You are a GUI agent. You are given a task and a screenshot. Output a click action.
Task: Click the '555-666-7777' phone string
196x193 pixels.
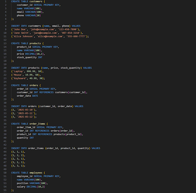pos(76,36)
